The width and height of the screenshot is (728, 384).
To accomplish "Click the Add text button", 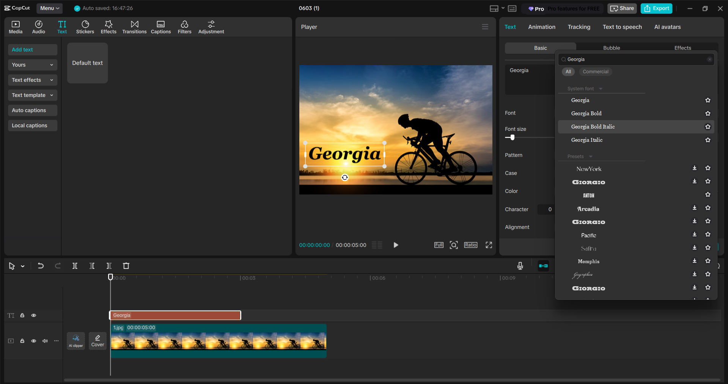I will (x=33, y=50).
